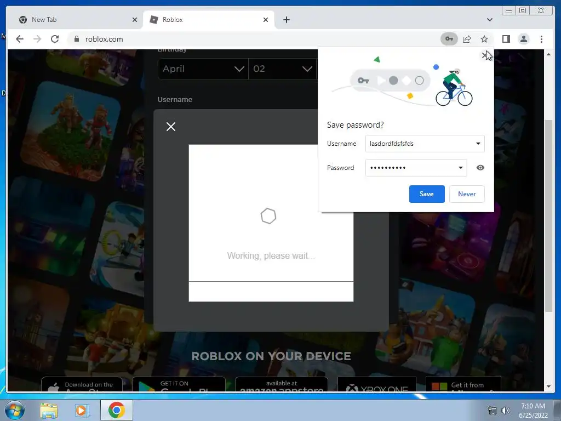561x421 pixels.
Task: Open the taskbar clock showing 7:10 AM
Action: [x=533, y=411]
